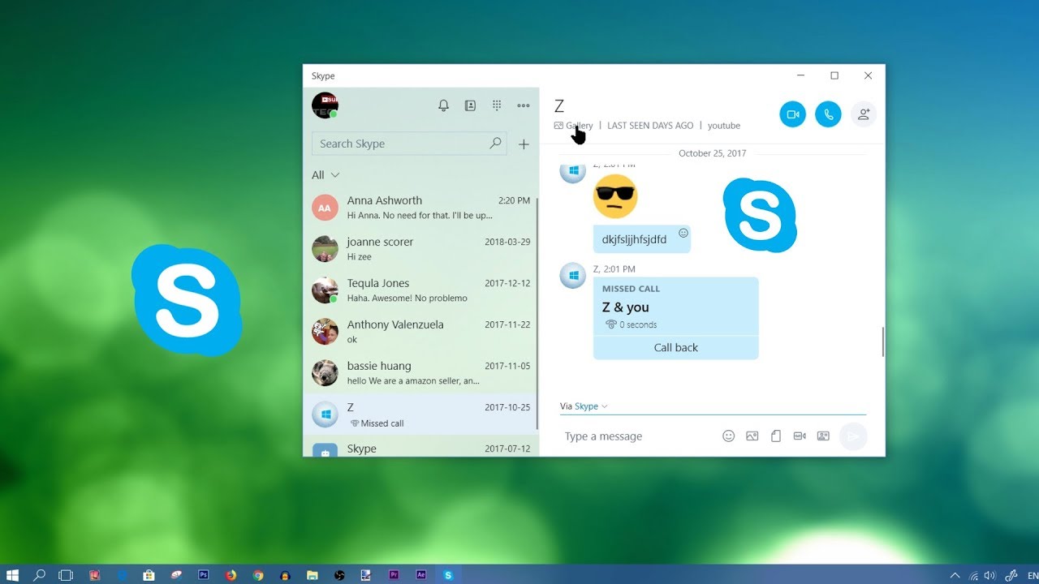Viewport: 1039px width, 584px height.
Task: Select the Z conversation with Missed call
Action: (x=420, y=414)
